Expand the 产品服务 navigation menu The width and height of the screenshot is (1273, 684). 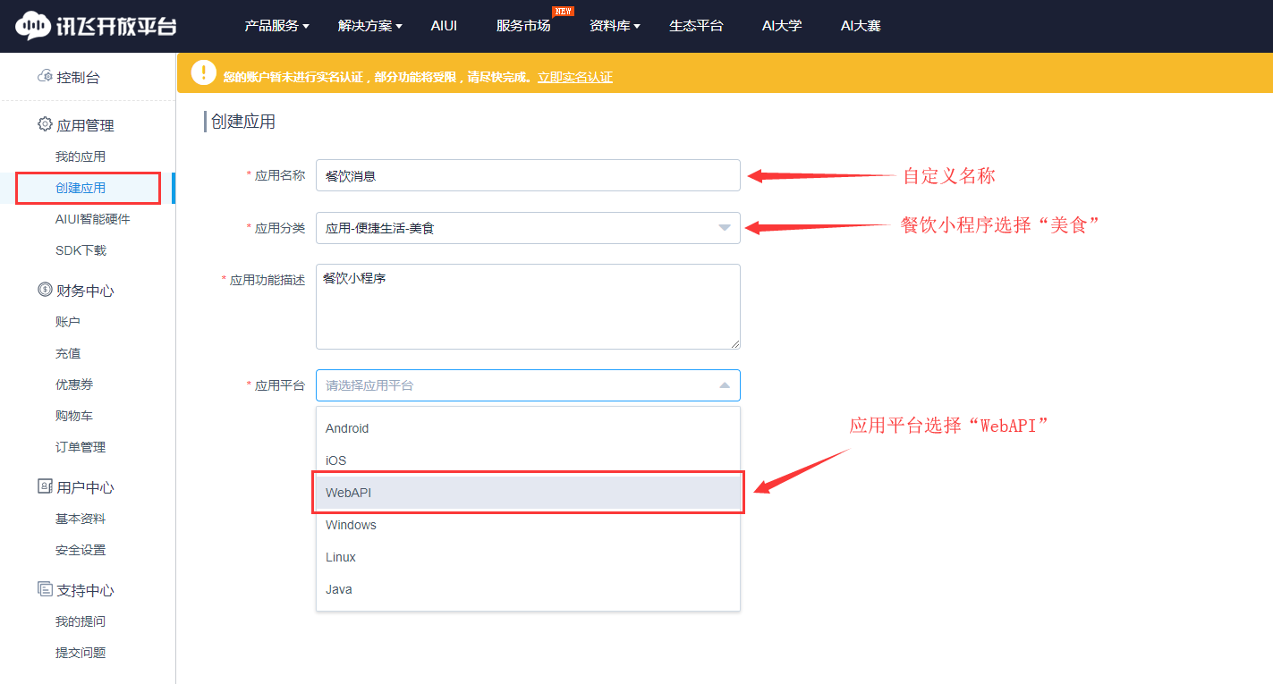coord(276,26)
